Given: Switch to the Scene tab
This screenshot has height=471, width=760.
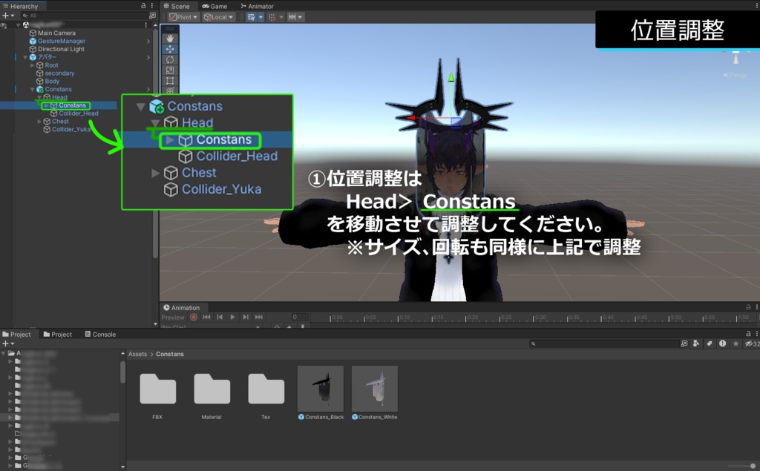Looking at the screenshot, I should pyautogui.click(x=177, y=6).
